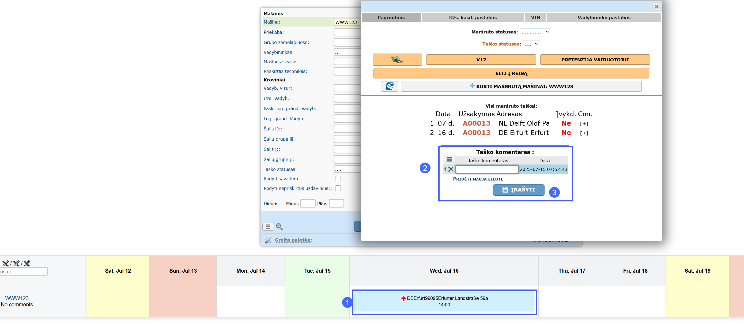Screen dimensions: 744x327
Task: Click the Vadyb. visur input field
Action: click(347, 88)
